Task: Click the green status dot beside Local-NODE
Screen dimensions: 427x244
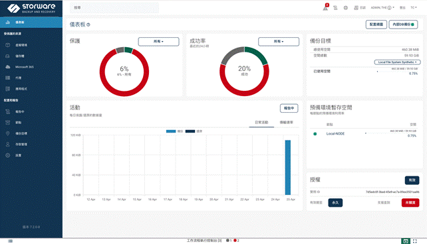Action: (x=315, y=134)
